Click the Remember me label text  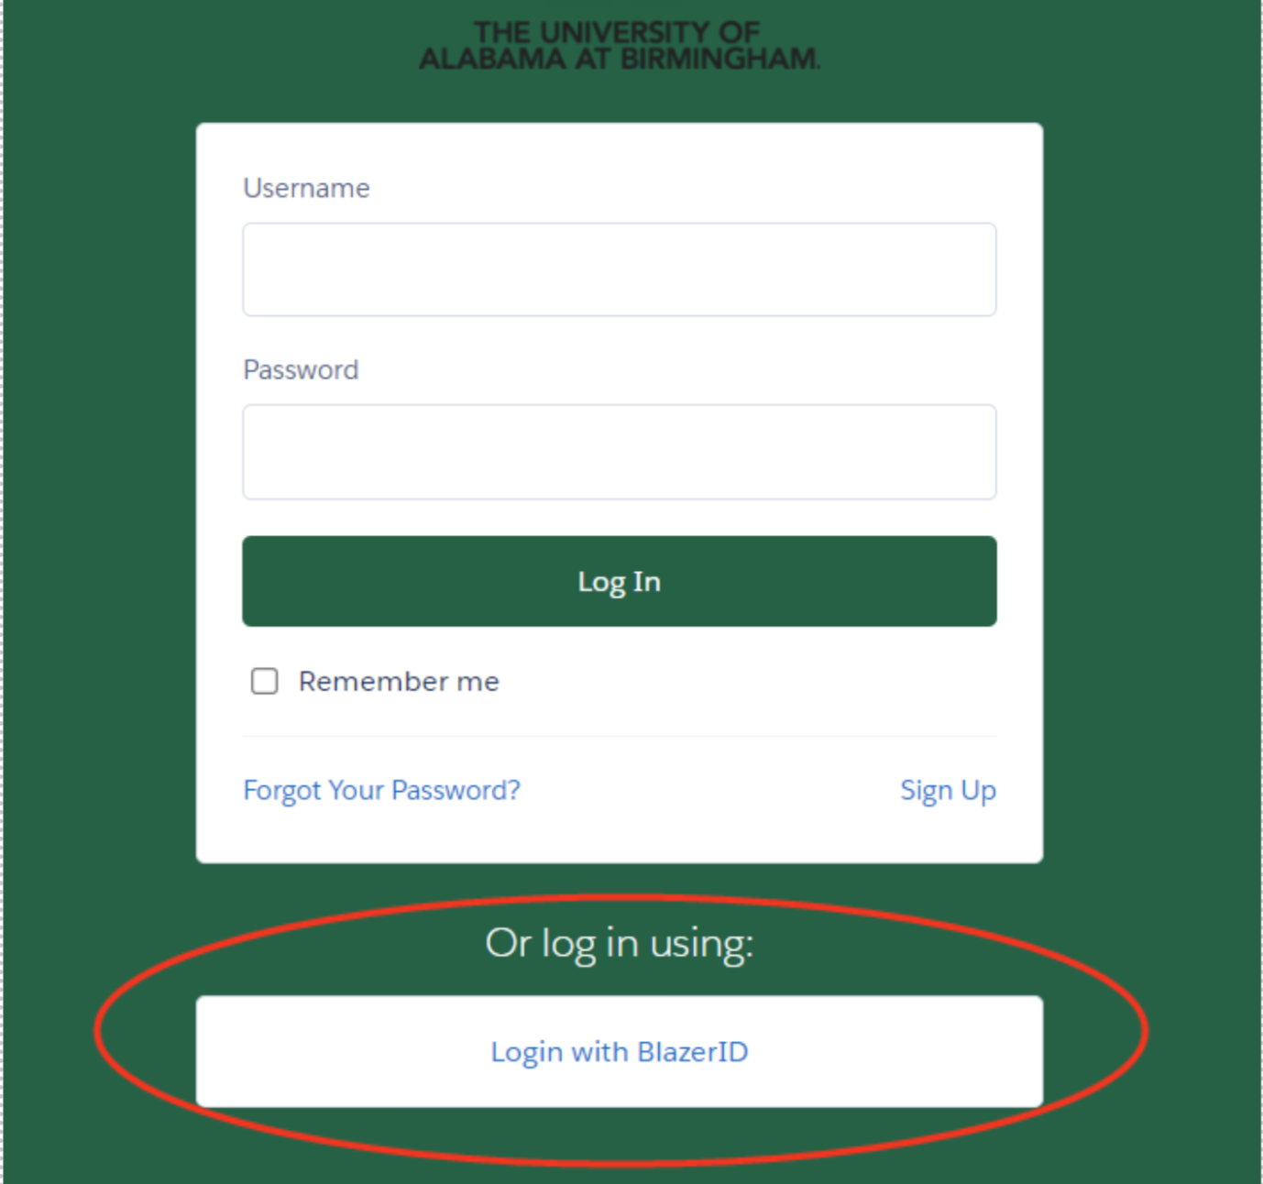[399, 681]
